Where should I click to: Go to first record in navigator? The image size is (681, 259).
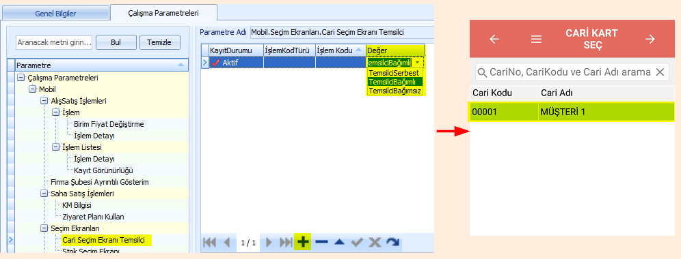pos(210,242)
